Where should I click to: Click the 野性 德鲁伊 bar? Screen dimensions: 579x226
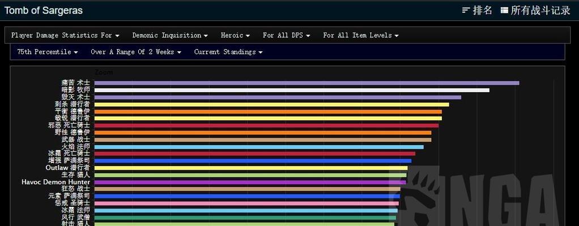pos(263,133)
